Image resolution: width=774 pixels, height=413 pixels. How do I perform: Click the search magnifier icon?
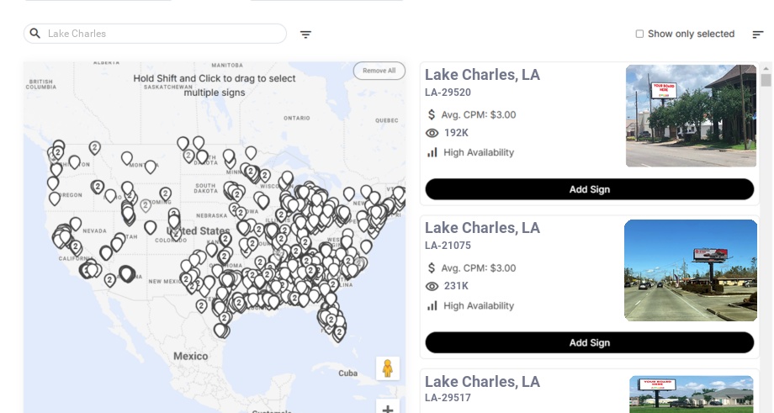point(35,34)
